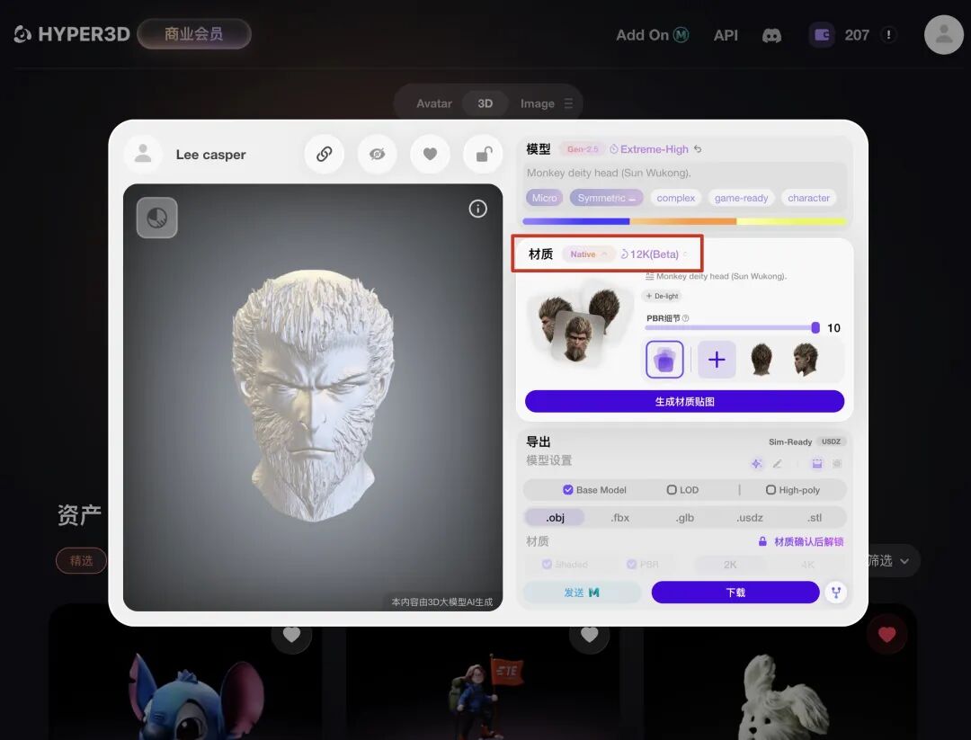Open the Symmetric tag dropdown
The width and height of the screenshot is (971, 740).
coord(606,198)
